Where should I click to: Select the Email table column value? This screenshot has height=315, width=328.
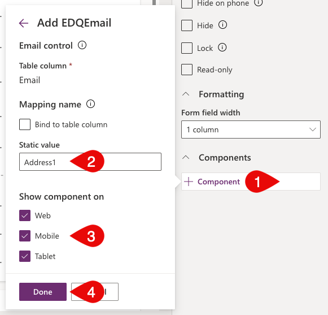[x=30, y=80]
